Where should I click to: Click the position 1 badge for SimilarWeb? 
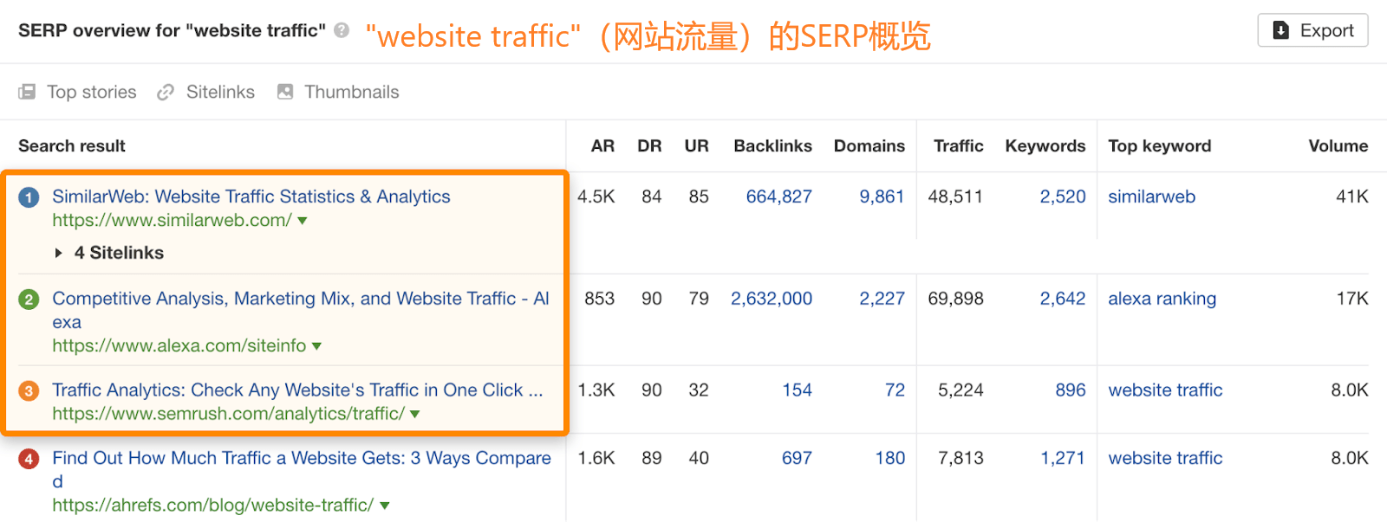[29, 197]
